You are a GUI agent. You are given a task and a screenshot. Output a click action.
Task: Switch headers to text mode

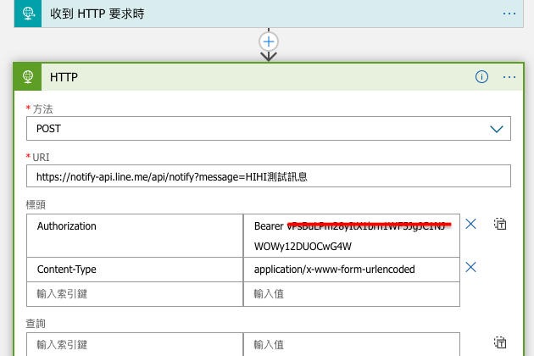(500, 224)
